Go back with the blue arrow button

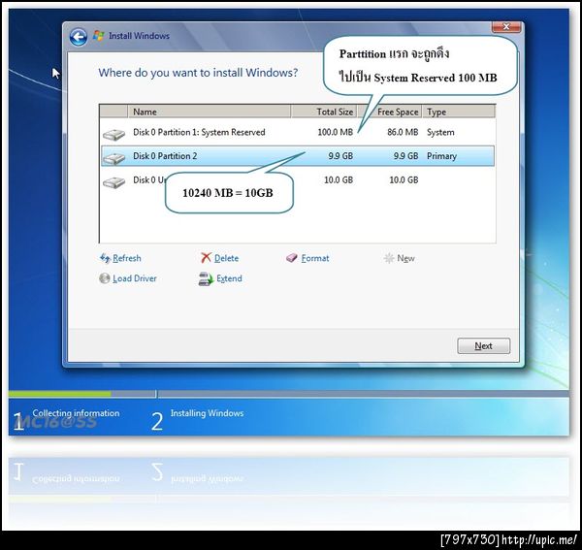click(79, 37)
